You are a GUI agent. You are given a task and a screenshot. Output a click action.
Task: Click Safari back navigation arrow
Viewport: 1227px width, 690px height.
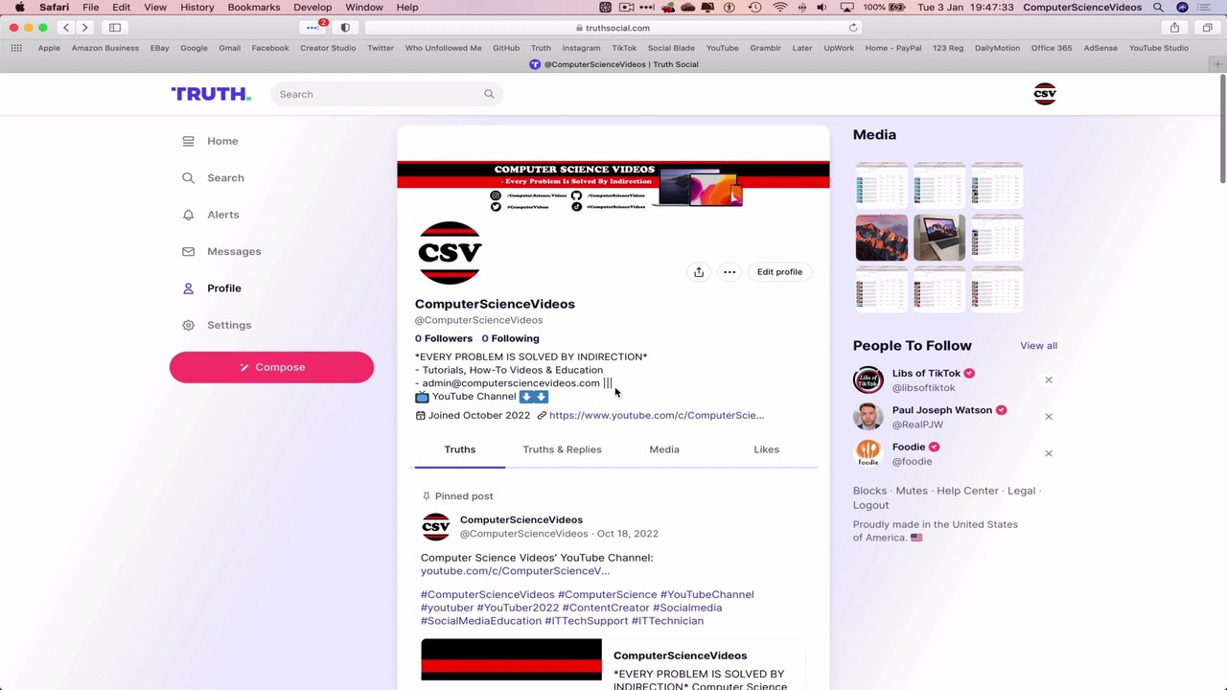click(x=65, y=28)
